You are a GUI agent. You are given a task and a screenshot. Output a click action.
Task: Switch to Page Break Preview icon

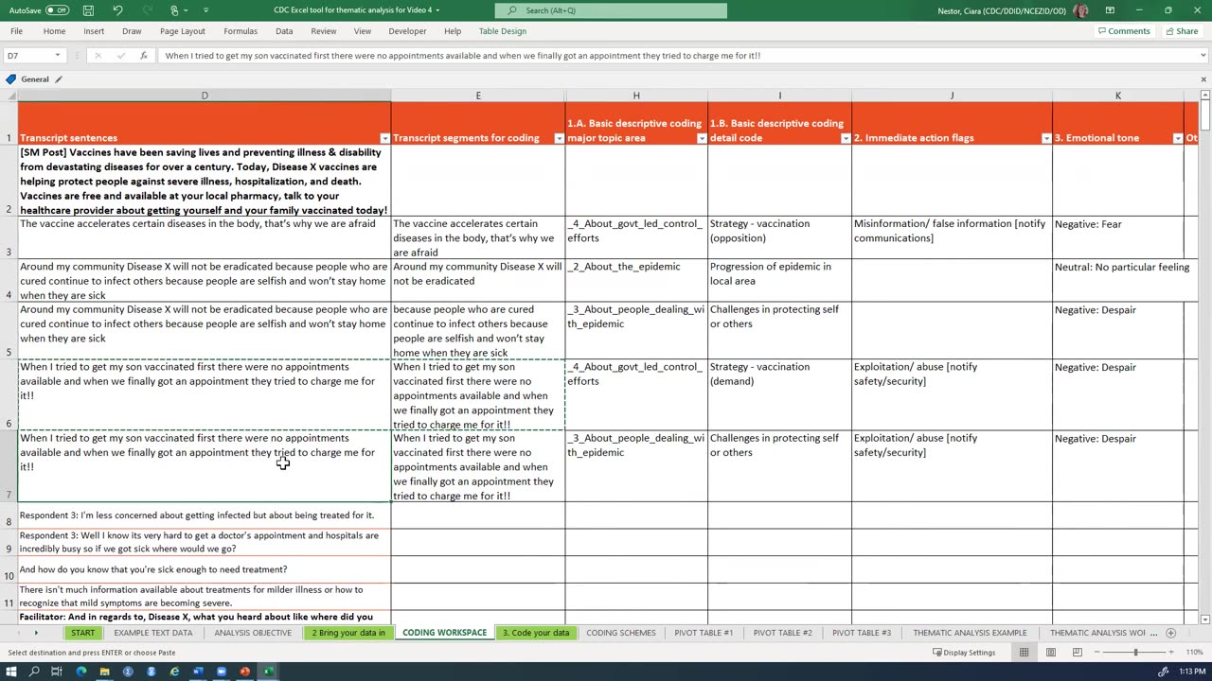(1077, 653)
